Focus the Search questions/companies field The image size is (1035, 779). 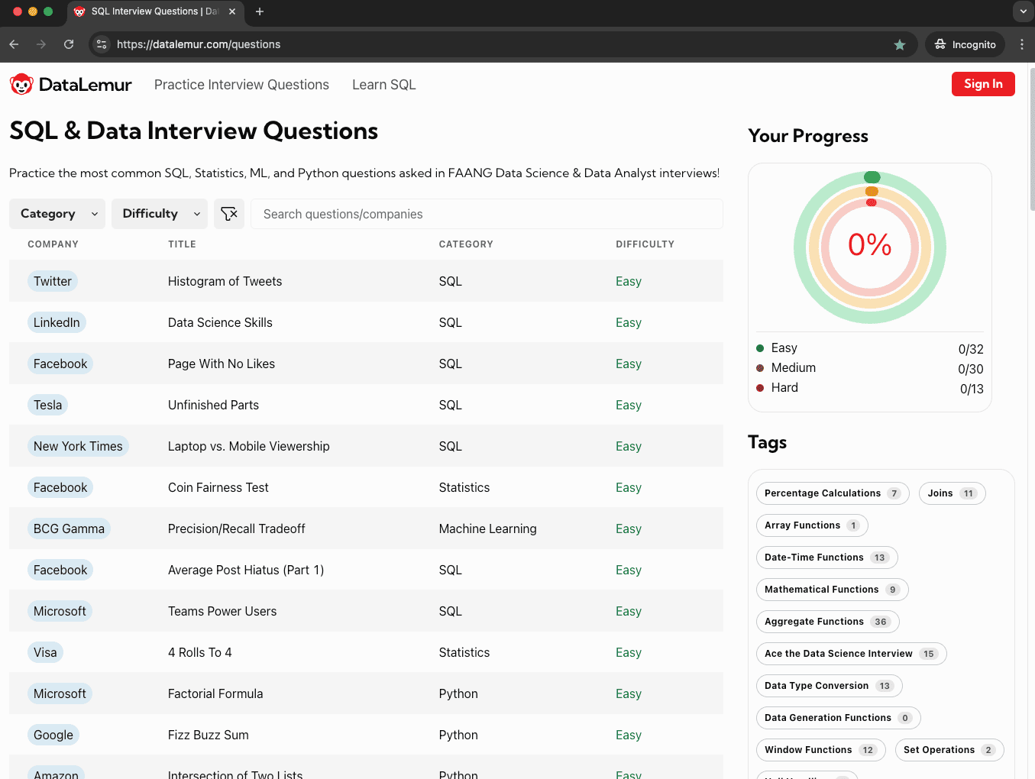(487, 214)
